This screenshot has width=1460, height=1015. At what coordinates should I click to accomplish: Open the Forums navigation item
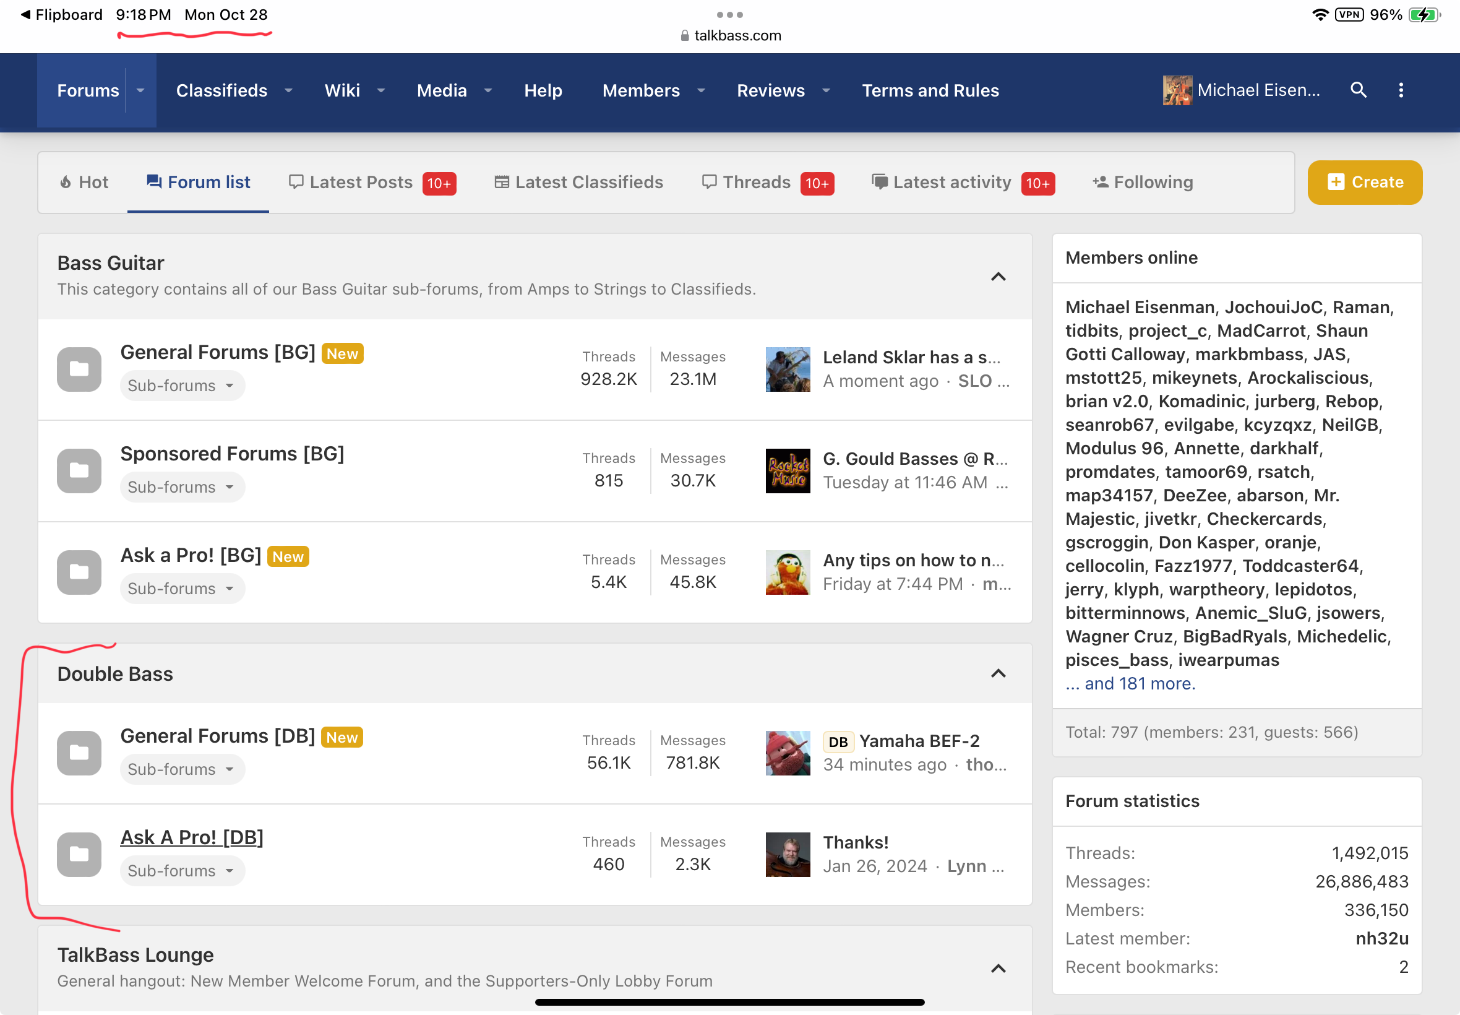[x=88, y=90]
